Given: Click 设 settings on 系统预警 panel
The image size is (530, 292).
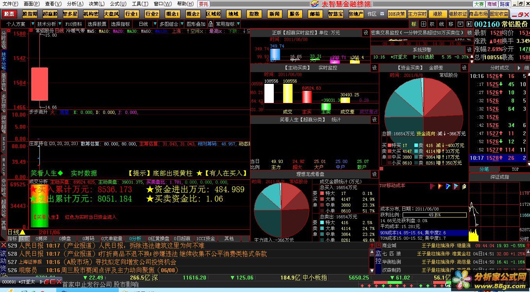Looking at the screenshot, I should (469, 50).
